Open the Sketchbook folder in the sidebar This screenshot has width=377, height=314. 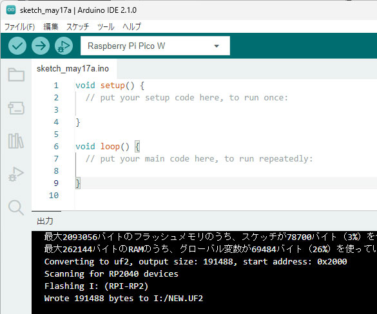click(16, 75)
